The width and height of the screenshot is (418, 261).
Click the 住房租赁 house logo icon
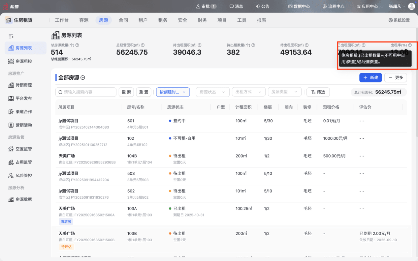click(9, 20)
